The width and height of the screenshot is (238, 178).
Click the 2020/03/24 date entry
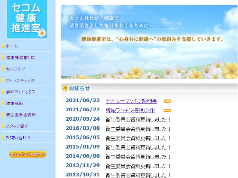point(82,119)
